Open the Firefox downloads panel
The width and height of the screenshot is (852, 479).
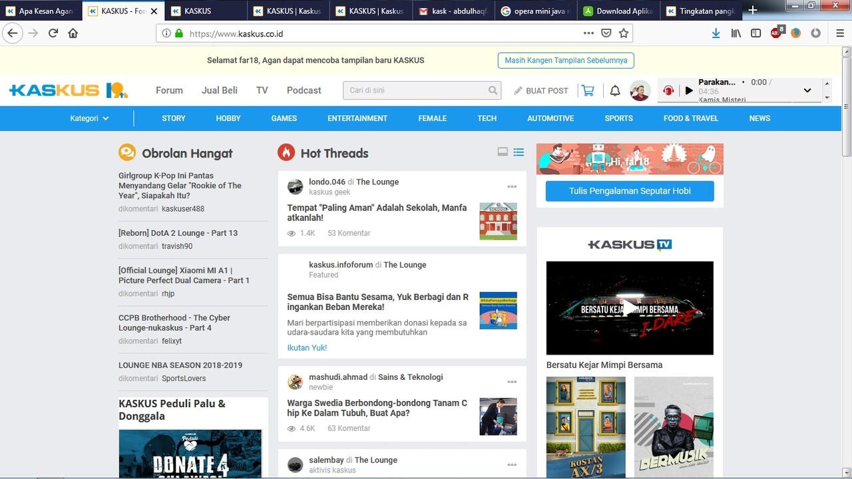click(x=716, y=33)
